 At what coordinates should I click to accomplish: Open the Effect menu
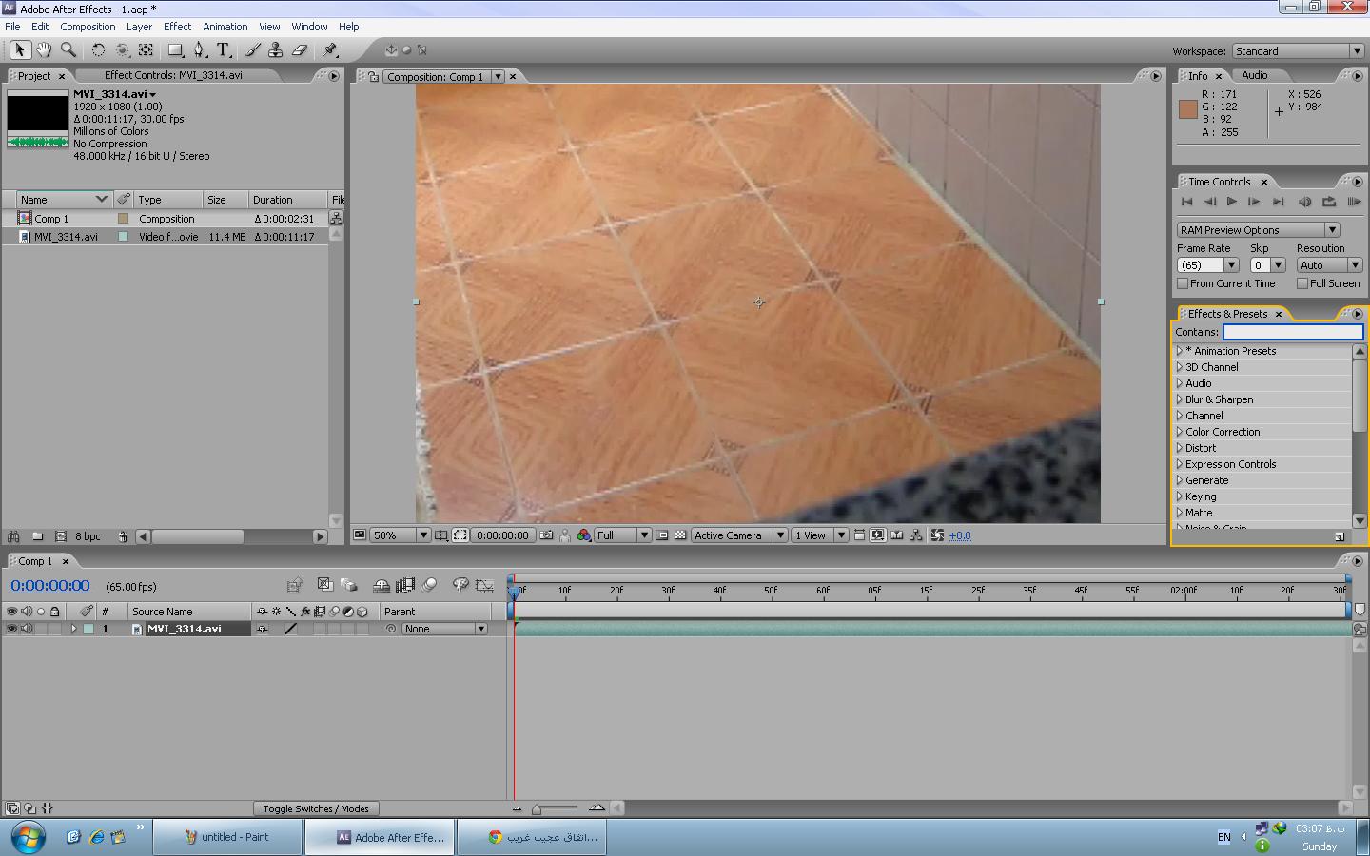tap(177, 27)
